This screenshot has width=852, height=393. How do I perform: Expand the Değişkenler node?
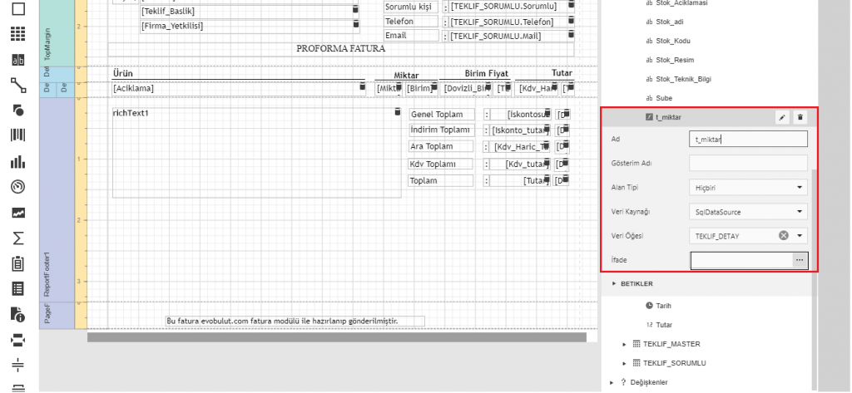pyautogui.click(x=612, y=382)
